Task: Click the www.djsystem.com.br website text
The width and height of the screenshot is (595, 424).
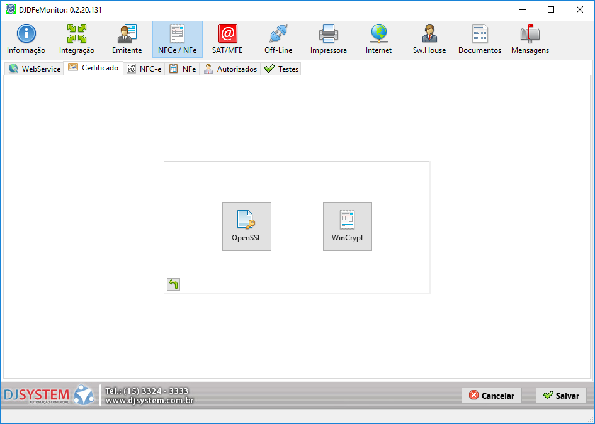Action: click(149, 401)
